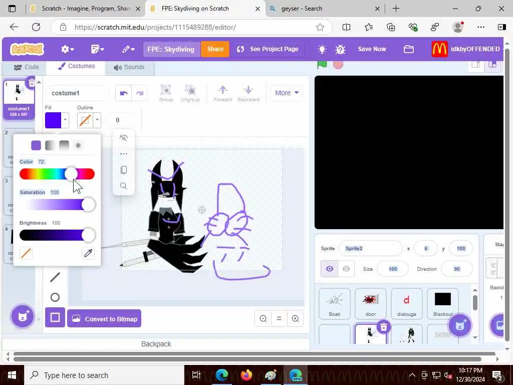Toggle the crossed-eye hide icon
Screen dimensions: 513x385
pyautogui.click(x=124, y=137)
